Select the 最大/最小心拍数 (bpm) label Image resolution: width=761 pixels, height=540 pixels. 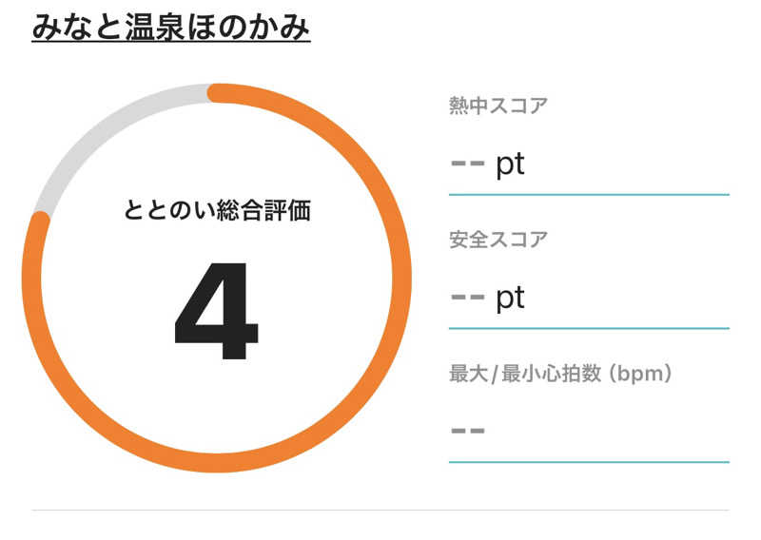coord(560,374)
